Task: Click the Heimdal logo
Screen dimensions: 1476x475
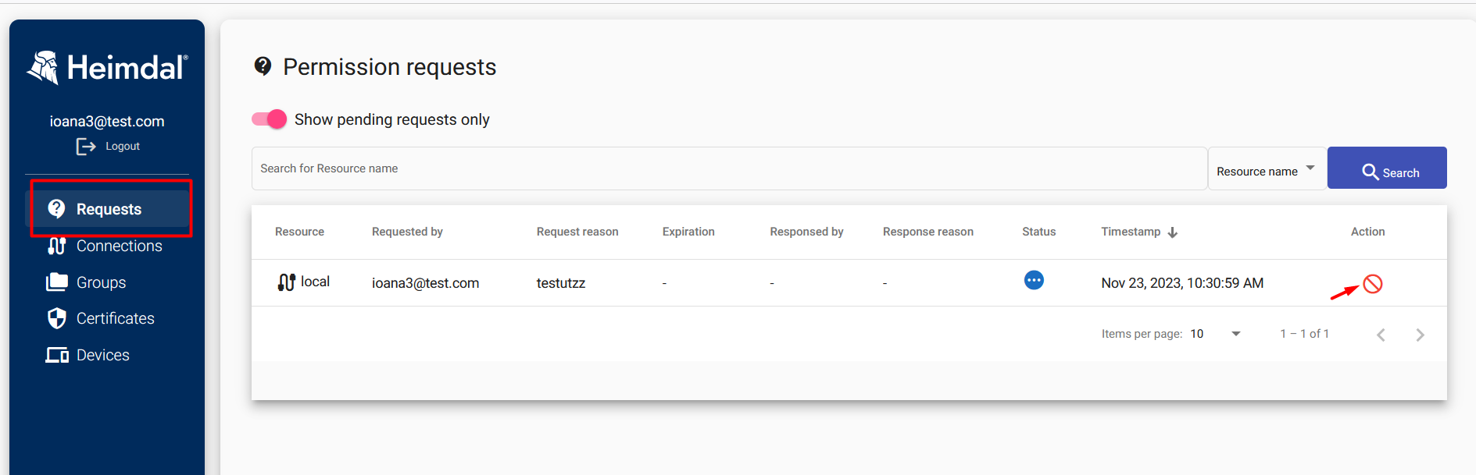Action: [x=107, y=68]
